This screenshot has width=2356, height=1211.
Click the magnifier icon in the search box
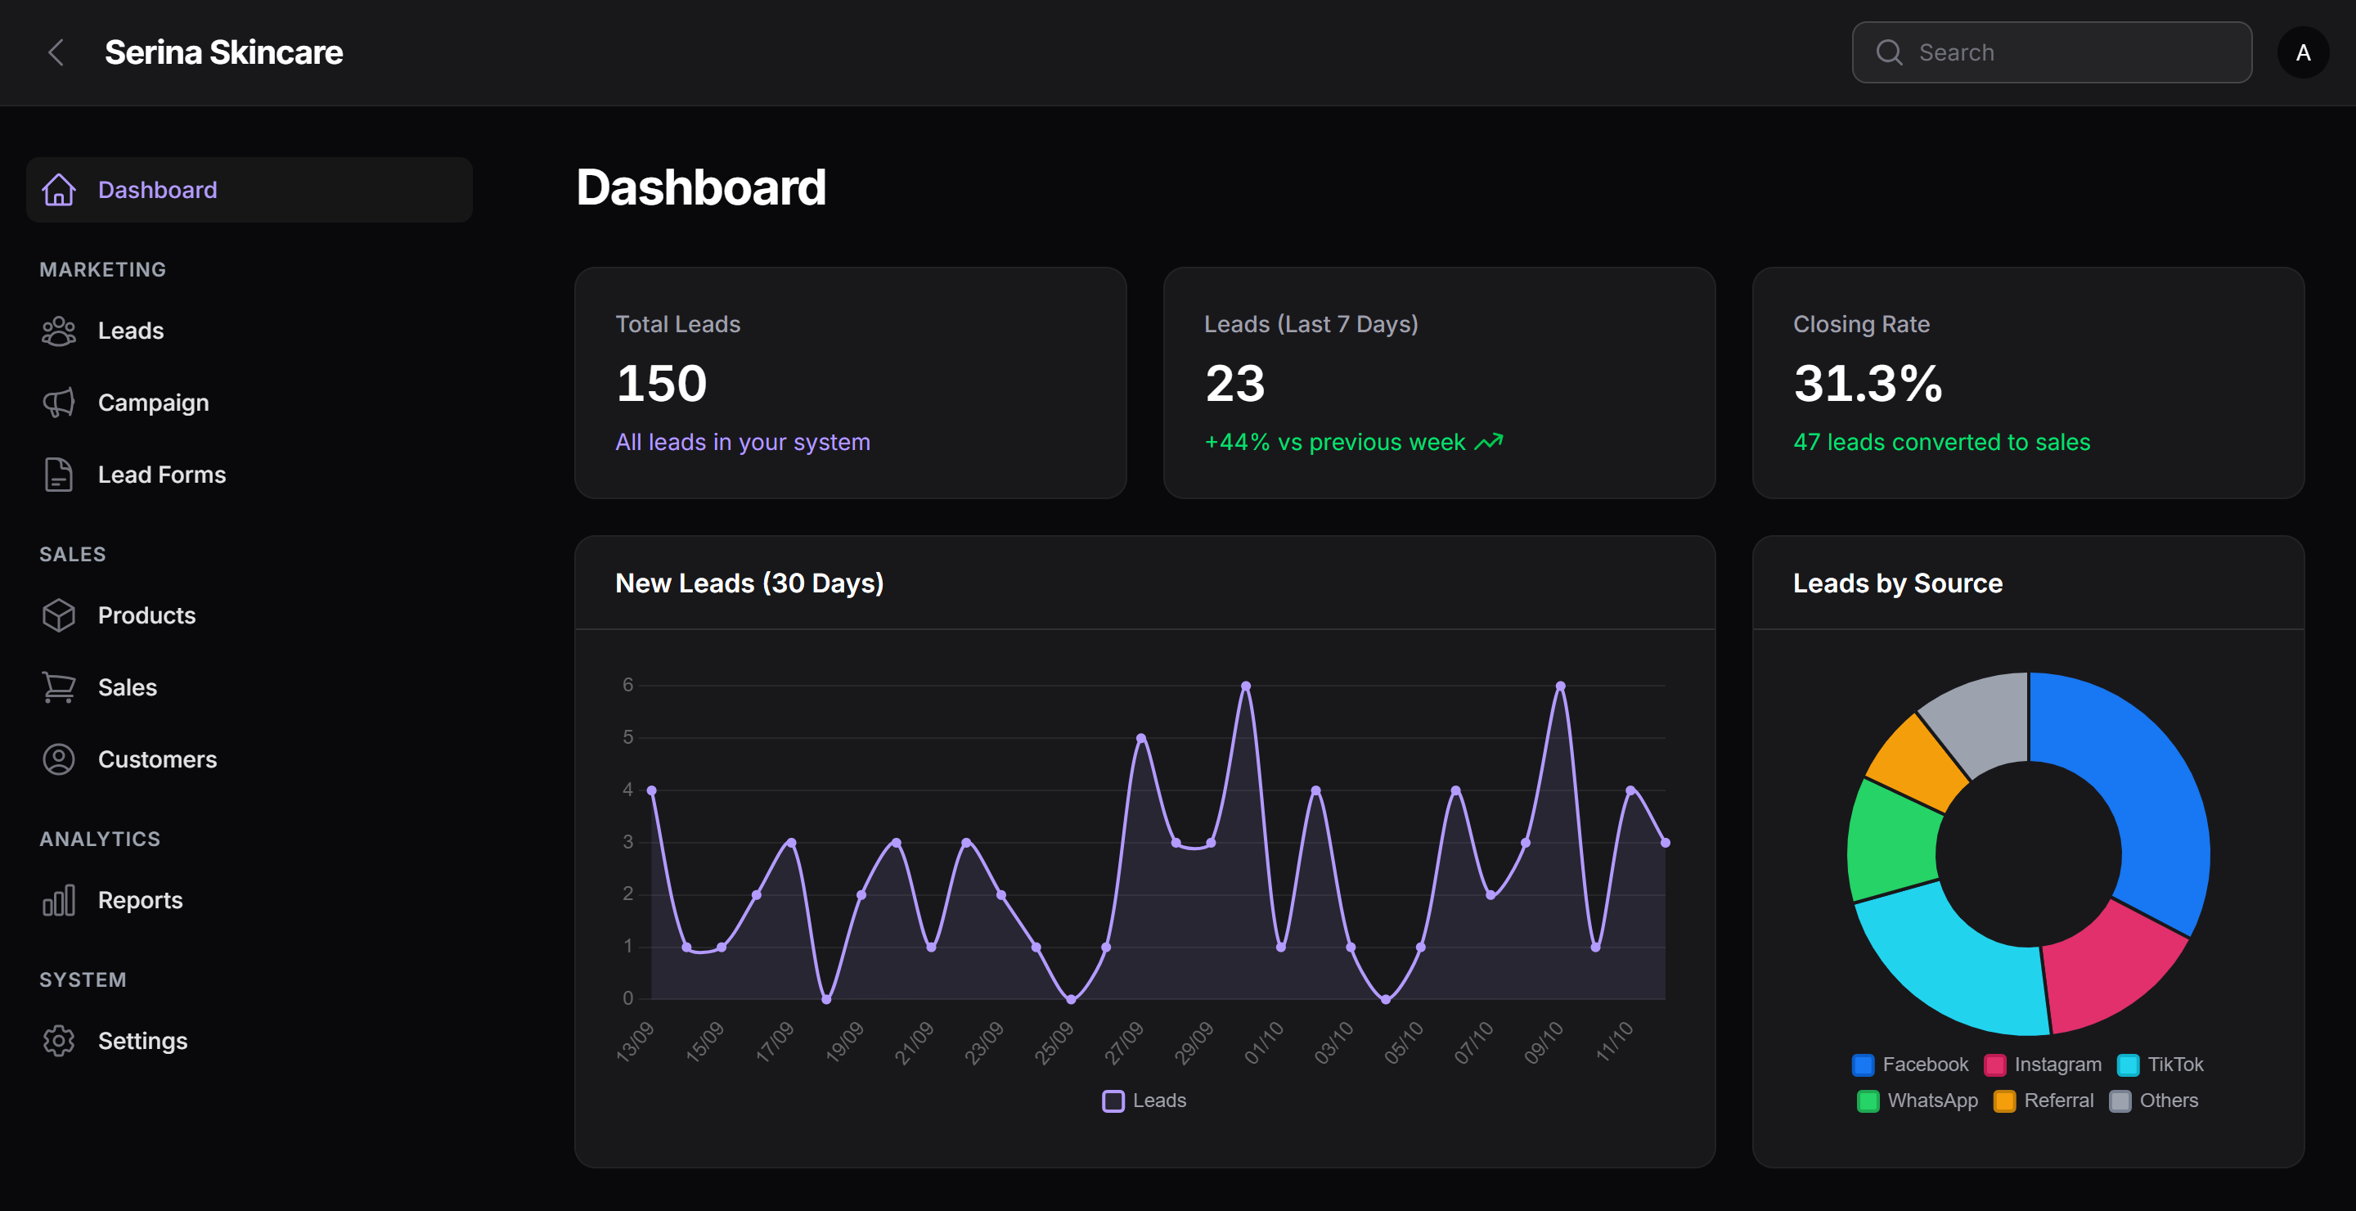[1890, 52]
